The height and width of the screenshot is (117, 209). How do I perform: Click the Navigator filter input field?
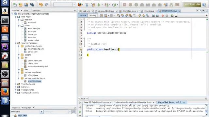[x=56, y=112]
